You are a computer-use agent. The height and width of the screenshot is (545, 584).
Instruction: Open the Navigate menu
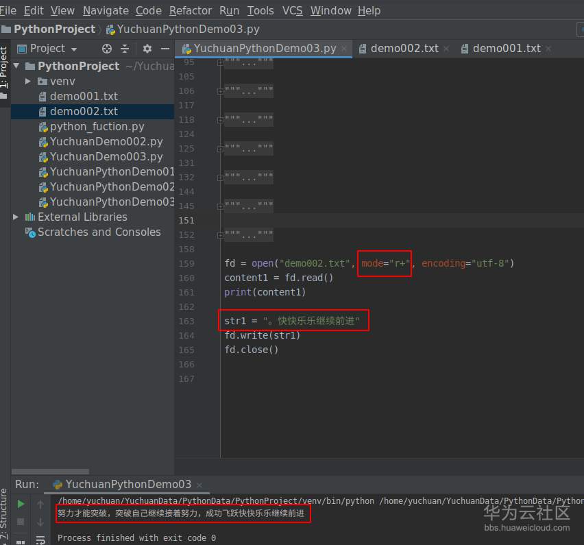point(106,10)
